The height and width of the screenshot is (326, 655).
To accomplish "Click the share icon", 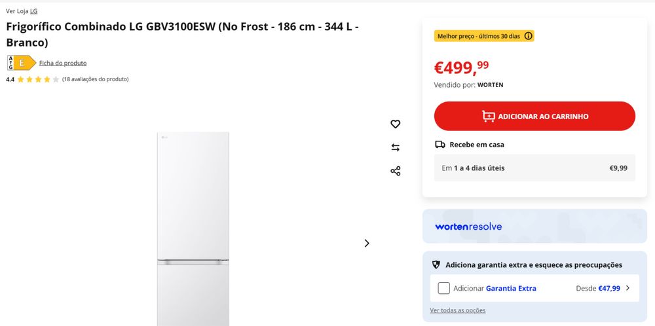I will pyautogui.click(x=395, y=172).
